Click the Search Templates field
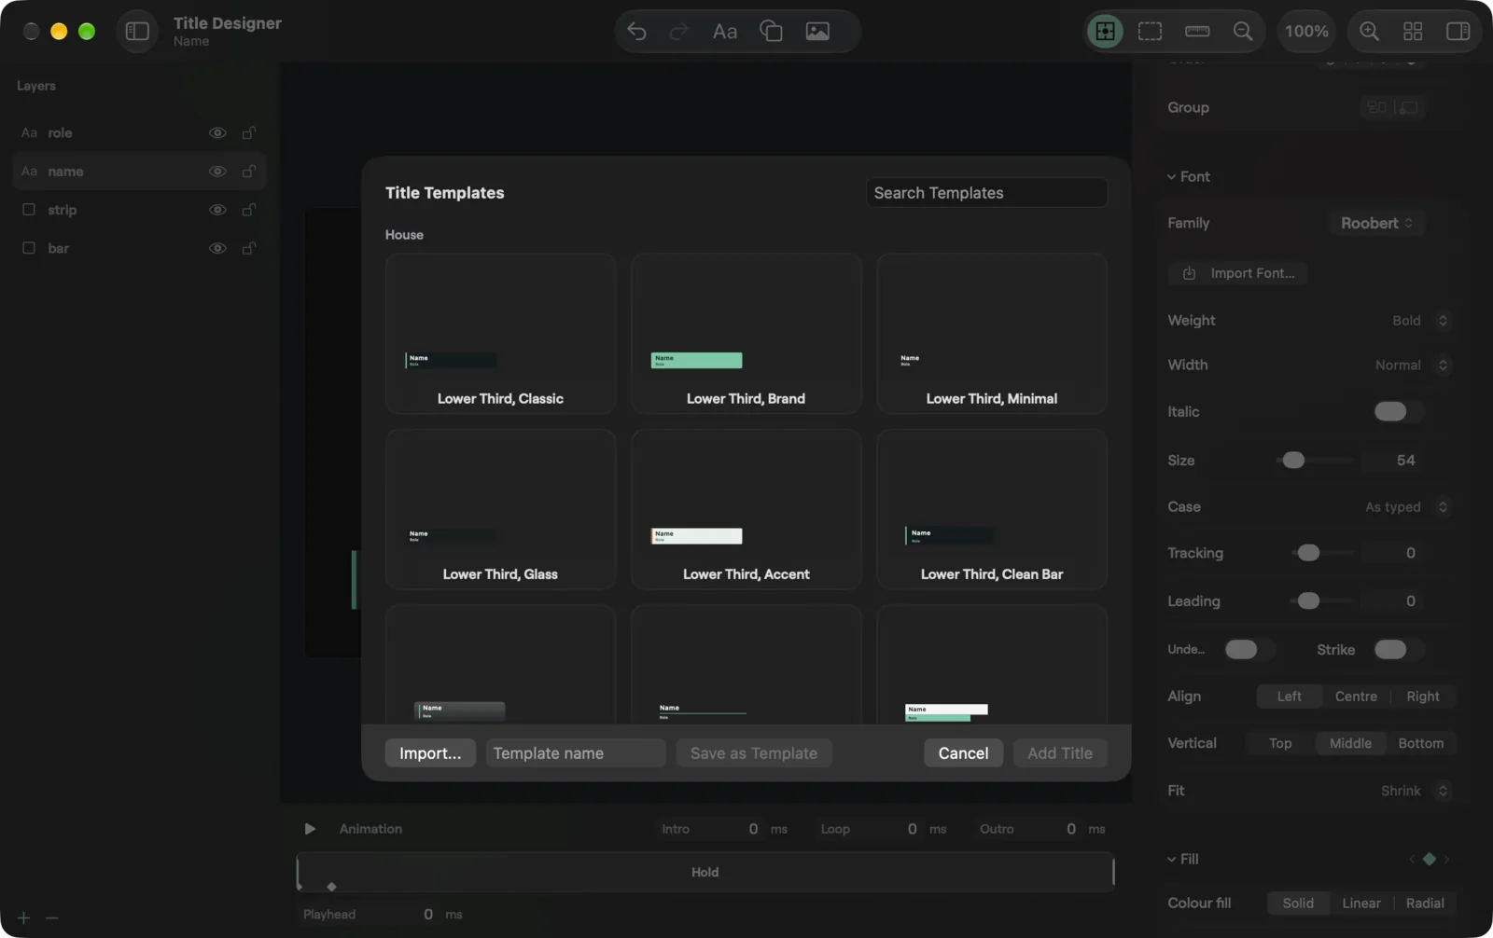The image size is (1493, 938). tap(986, 193)
